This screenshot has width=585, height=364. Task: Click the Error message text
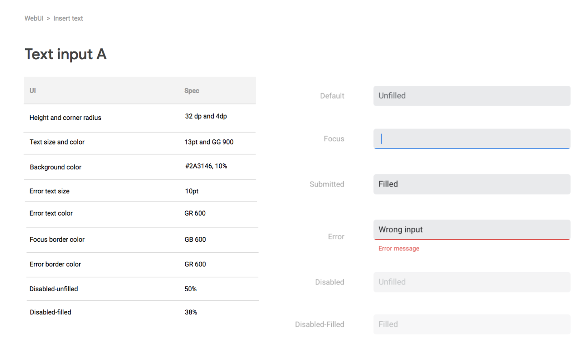pos(399,248)
